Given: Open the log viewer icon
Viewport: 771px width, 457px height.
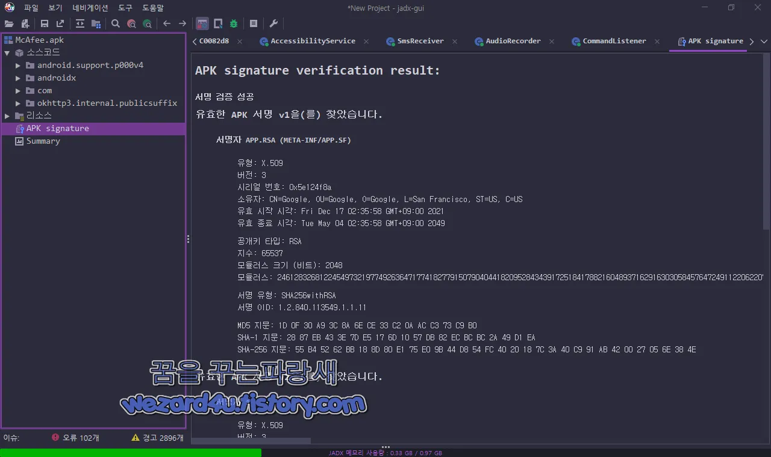Looking at the screenshot, I should coord(254,24).
